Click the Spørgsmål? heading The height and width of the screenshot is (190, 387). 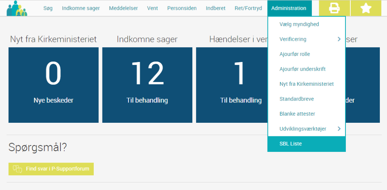37,148
